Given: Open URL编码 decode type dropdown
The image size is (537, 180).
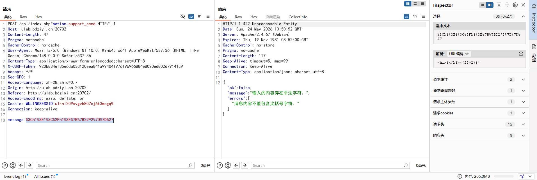Looking at the screenshot, I should [x=459, y=54].
